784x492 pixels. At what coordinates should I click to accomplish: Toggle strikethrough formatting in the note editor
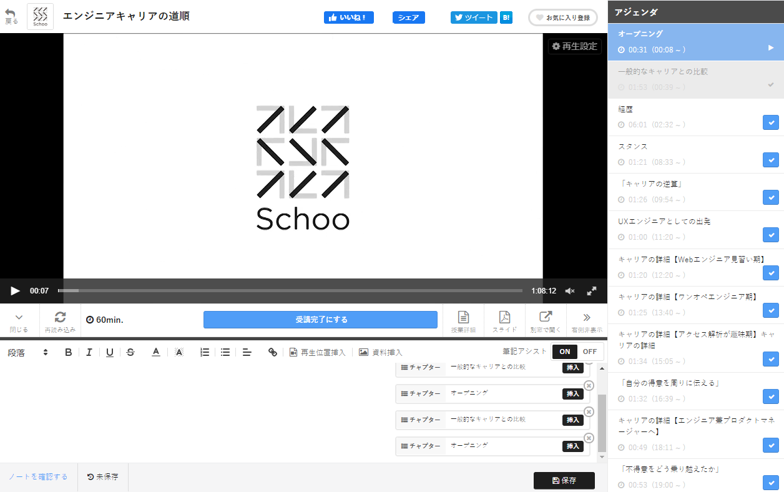(x=130, y=352)
